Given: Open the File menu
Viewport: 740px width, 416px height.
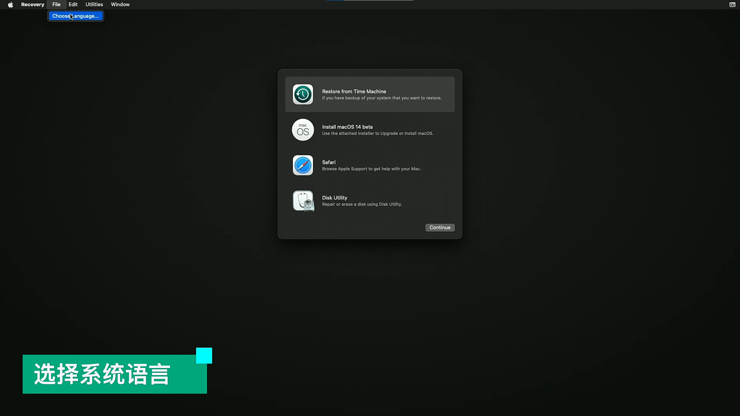Looking at the screenshot, I should (56, 5).
